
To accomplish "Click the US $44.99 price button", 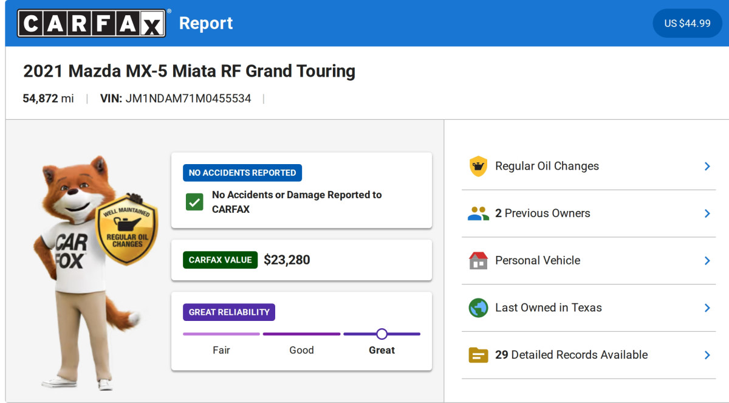I will [687, 23].
